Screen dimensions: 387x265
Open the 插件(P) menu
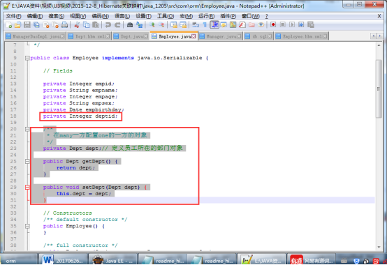pos(228,16)
